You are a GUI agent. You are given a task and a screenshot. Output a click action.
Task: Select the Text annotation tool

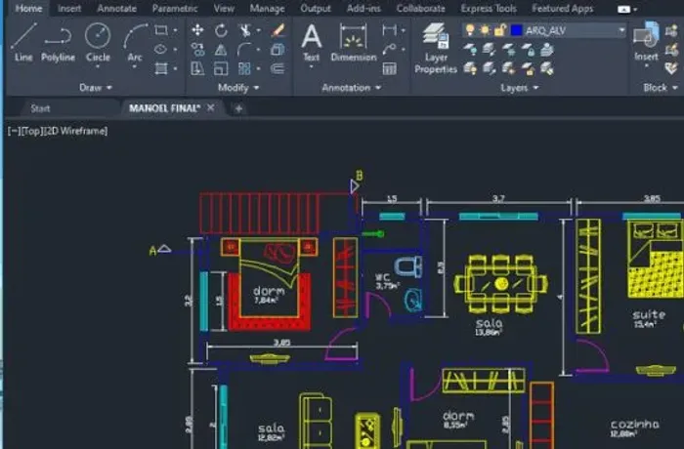312,42
